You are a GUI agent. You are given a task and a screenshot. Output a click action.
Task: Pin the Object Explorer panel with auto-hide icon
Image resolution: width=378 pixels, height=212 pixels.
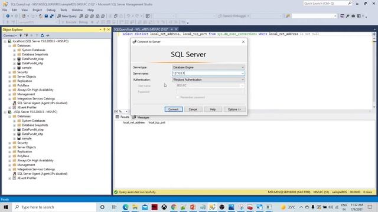click(x=105, y=29)
